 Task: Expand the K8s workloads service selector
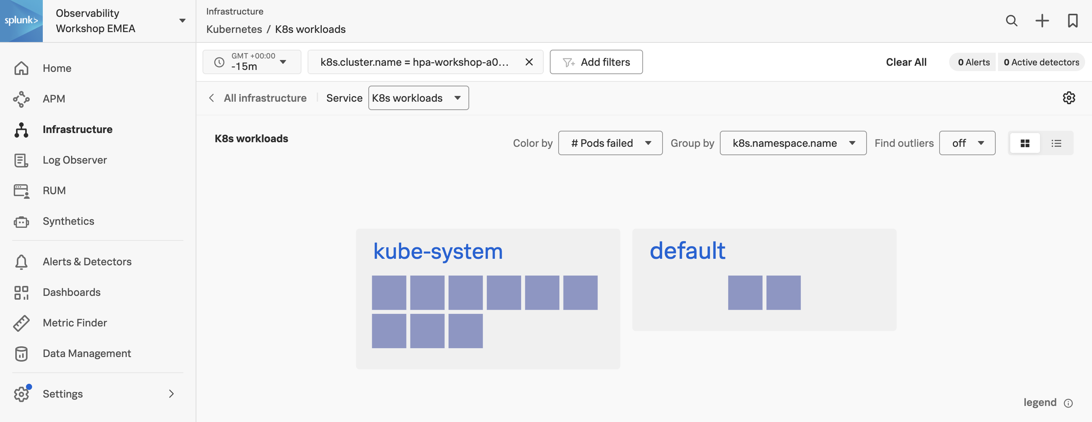(x=418, y=97)
